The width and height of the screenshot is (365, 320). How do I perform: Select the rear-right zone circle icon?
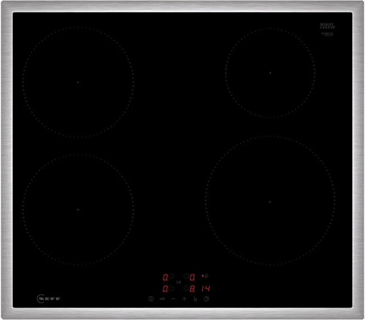coord(186,277)
